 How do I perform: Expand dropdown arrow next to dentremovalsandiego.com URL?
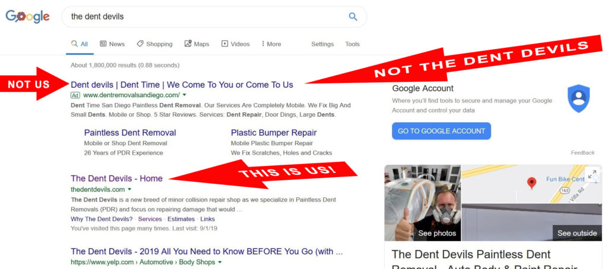(x=185, y=95)
